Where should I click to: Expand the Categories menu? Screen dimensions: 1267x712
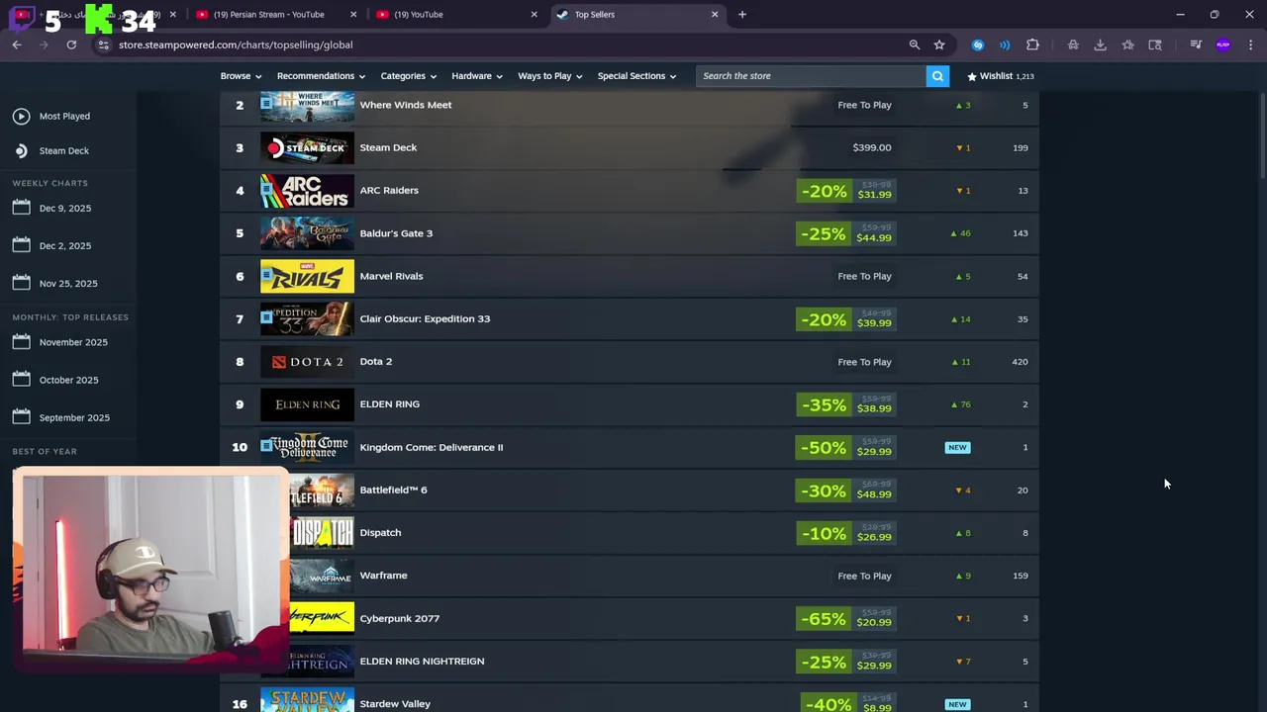(409, 76)
